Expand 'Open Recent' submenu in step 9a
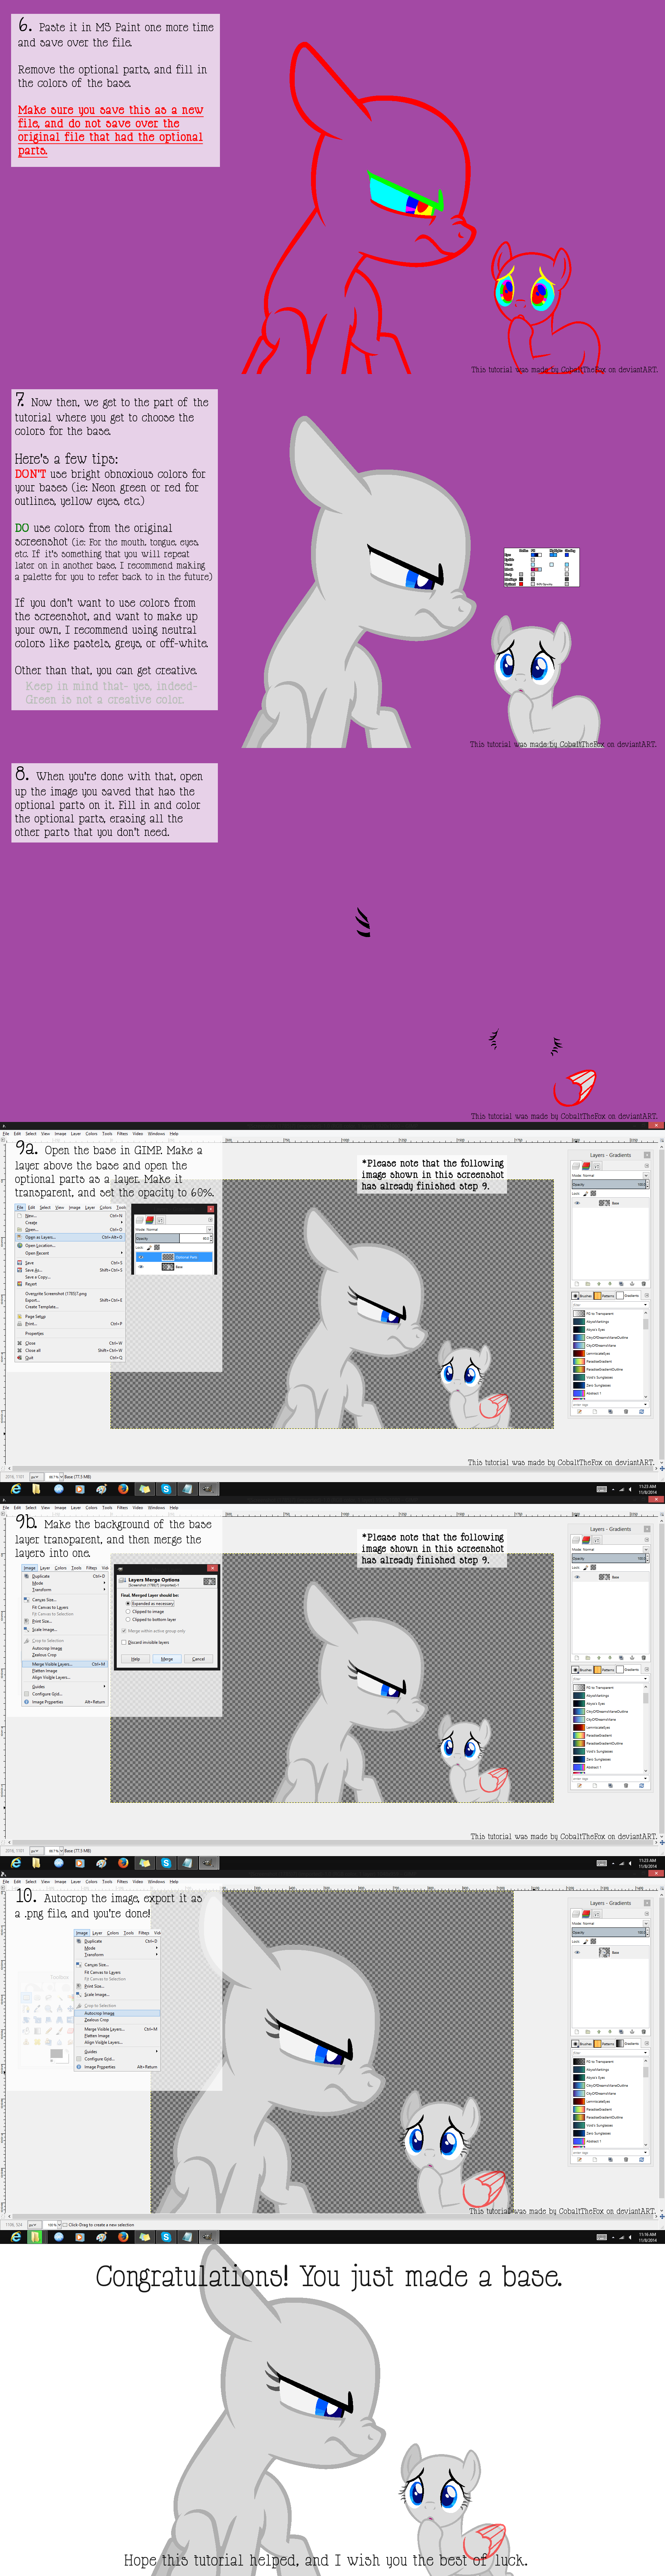This screenshot has height=2576, width=665. click(70, 1253)
